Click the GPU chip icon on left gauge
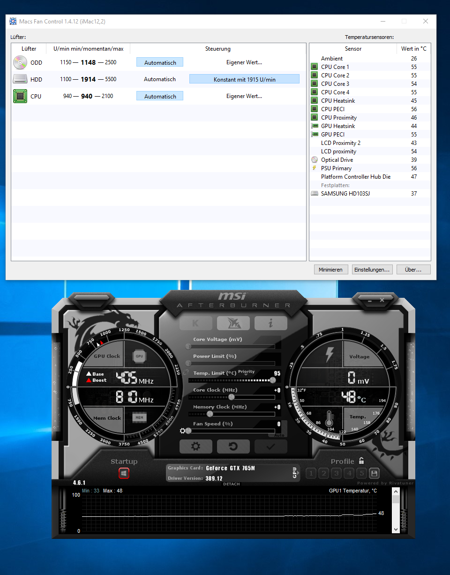 pos(139,356)
